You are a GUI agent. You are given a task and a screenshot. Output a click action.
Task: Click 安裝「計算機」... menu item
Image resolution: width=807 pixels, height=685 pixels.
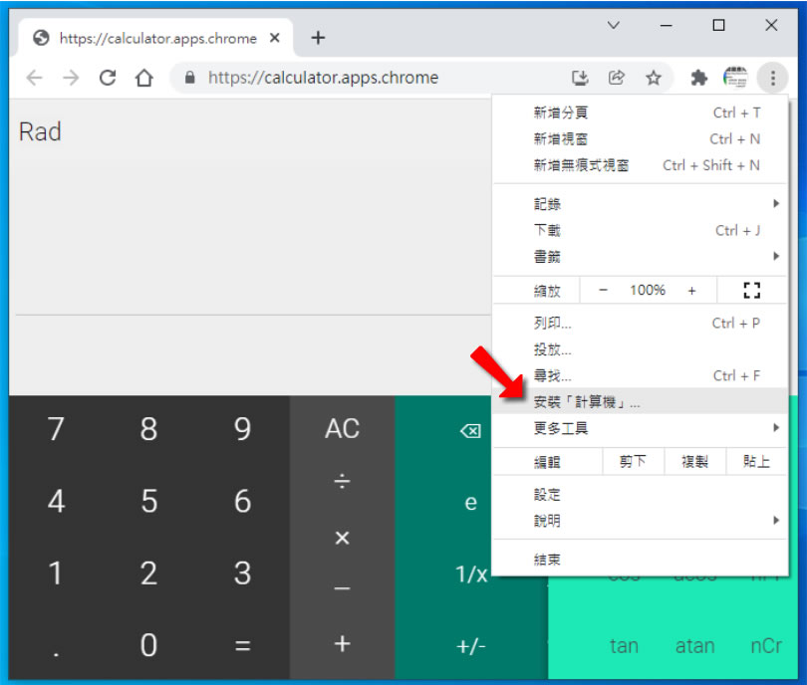pyautogui.click(x=640, y=401)
